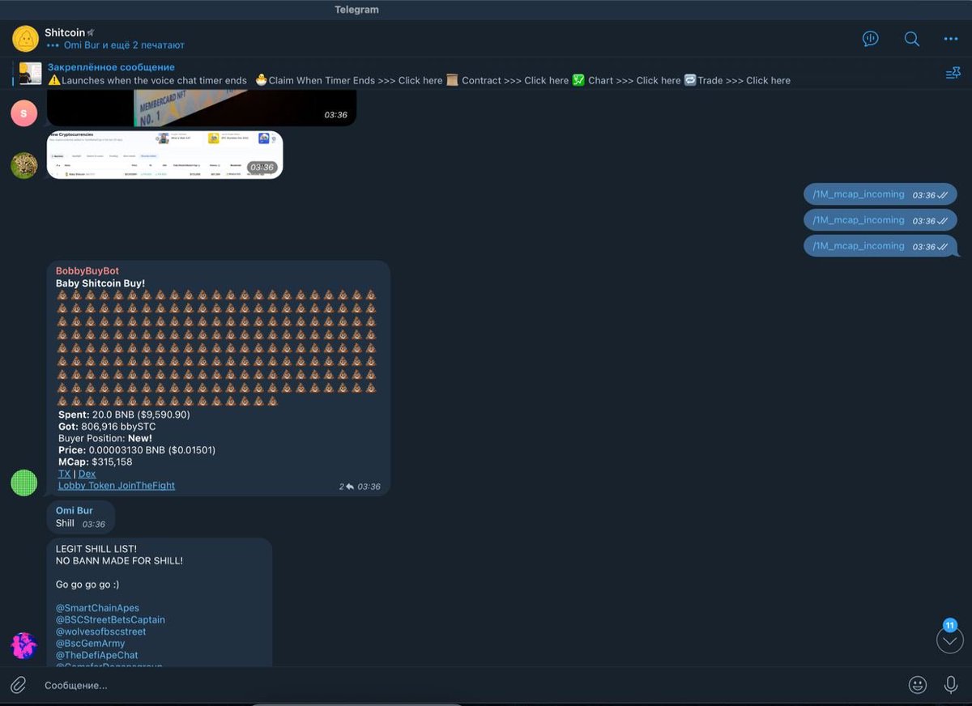
Task: Click the attach file paperclip icon
Action: click(x=18, y=685)
